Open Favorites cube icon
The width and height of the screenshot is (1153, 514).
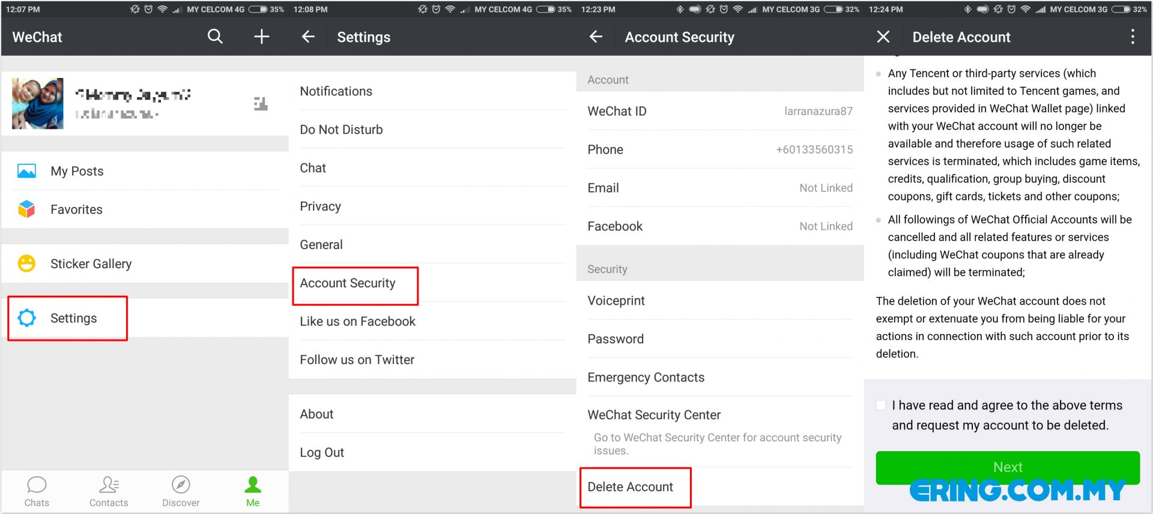(26, 209)
